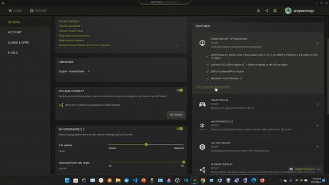The image size is (329, 185).
Task: Click the Send Feedback button
Action: coord(305,169)
